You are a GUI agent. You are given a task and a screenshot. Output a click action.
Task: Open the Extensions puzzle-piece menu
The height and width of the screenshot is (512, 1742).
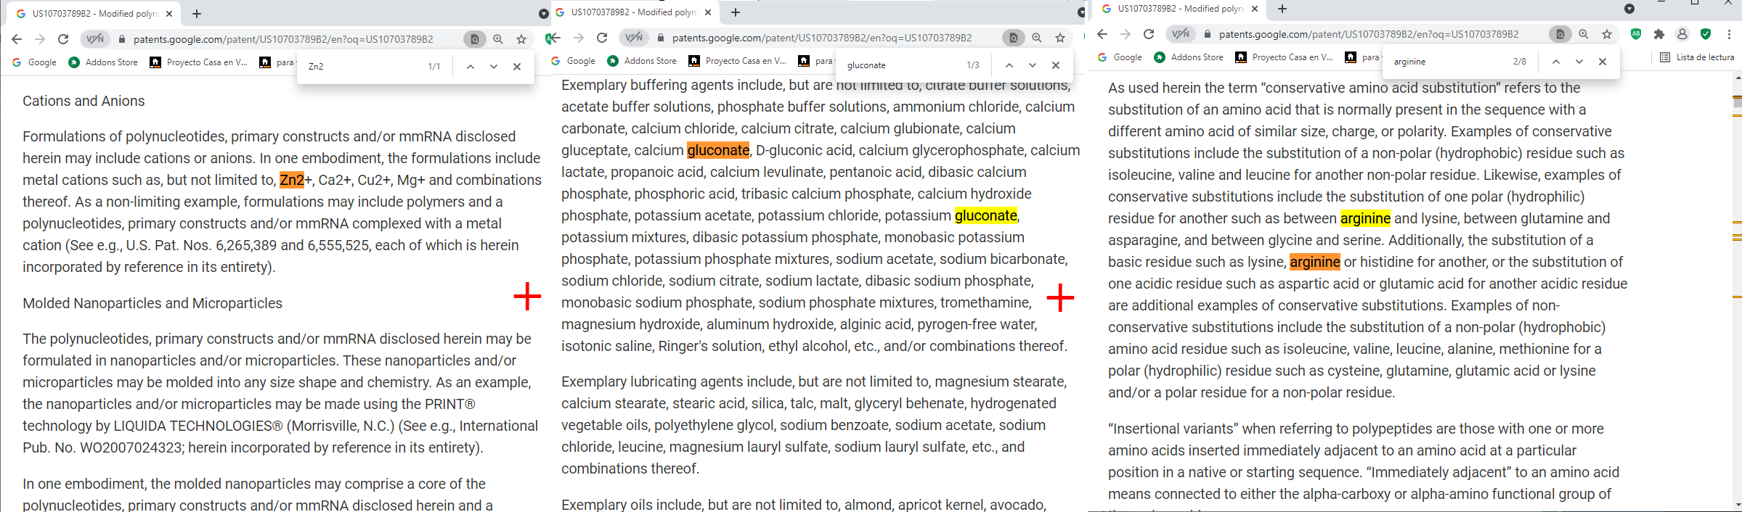1659,34
